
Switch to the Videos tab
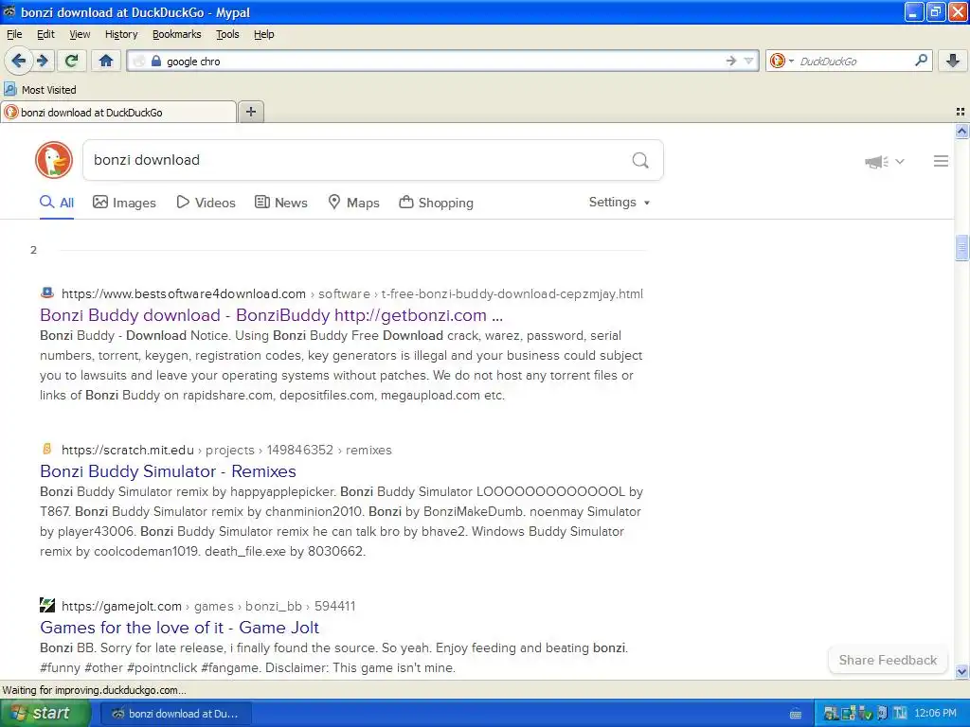click(x=206, y=203)
